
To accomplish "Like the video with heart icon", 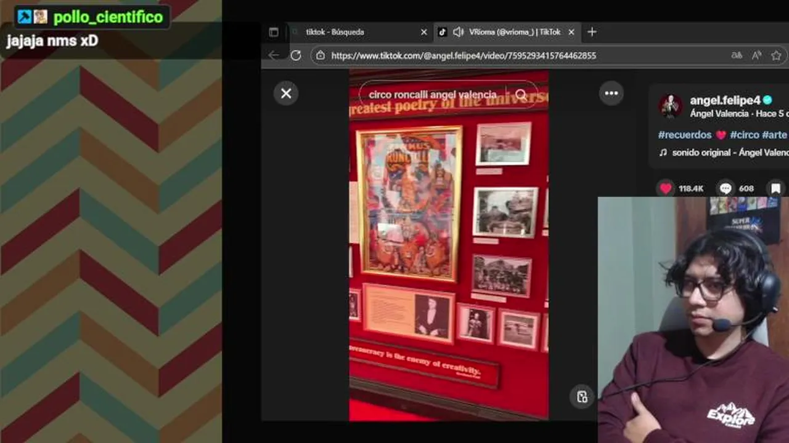I will [x=666, y=188].
